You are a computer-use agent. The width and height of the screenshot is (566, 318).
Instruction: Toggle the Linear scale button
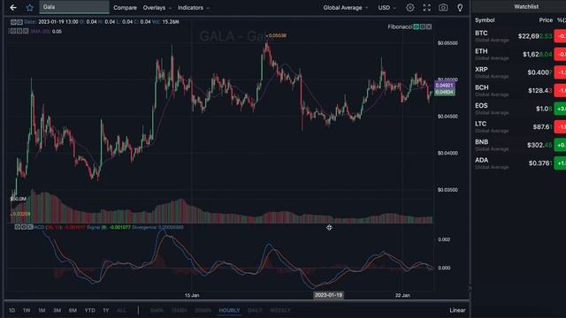(457, 310)
